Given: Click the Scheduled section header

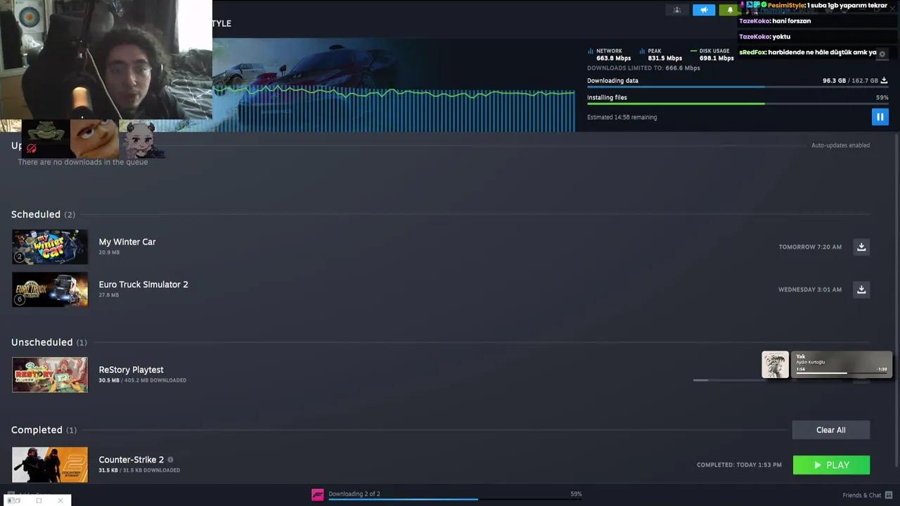Looking at the screenshot, I should pos(43,214).
